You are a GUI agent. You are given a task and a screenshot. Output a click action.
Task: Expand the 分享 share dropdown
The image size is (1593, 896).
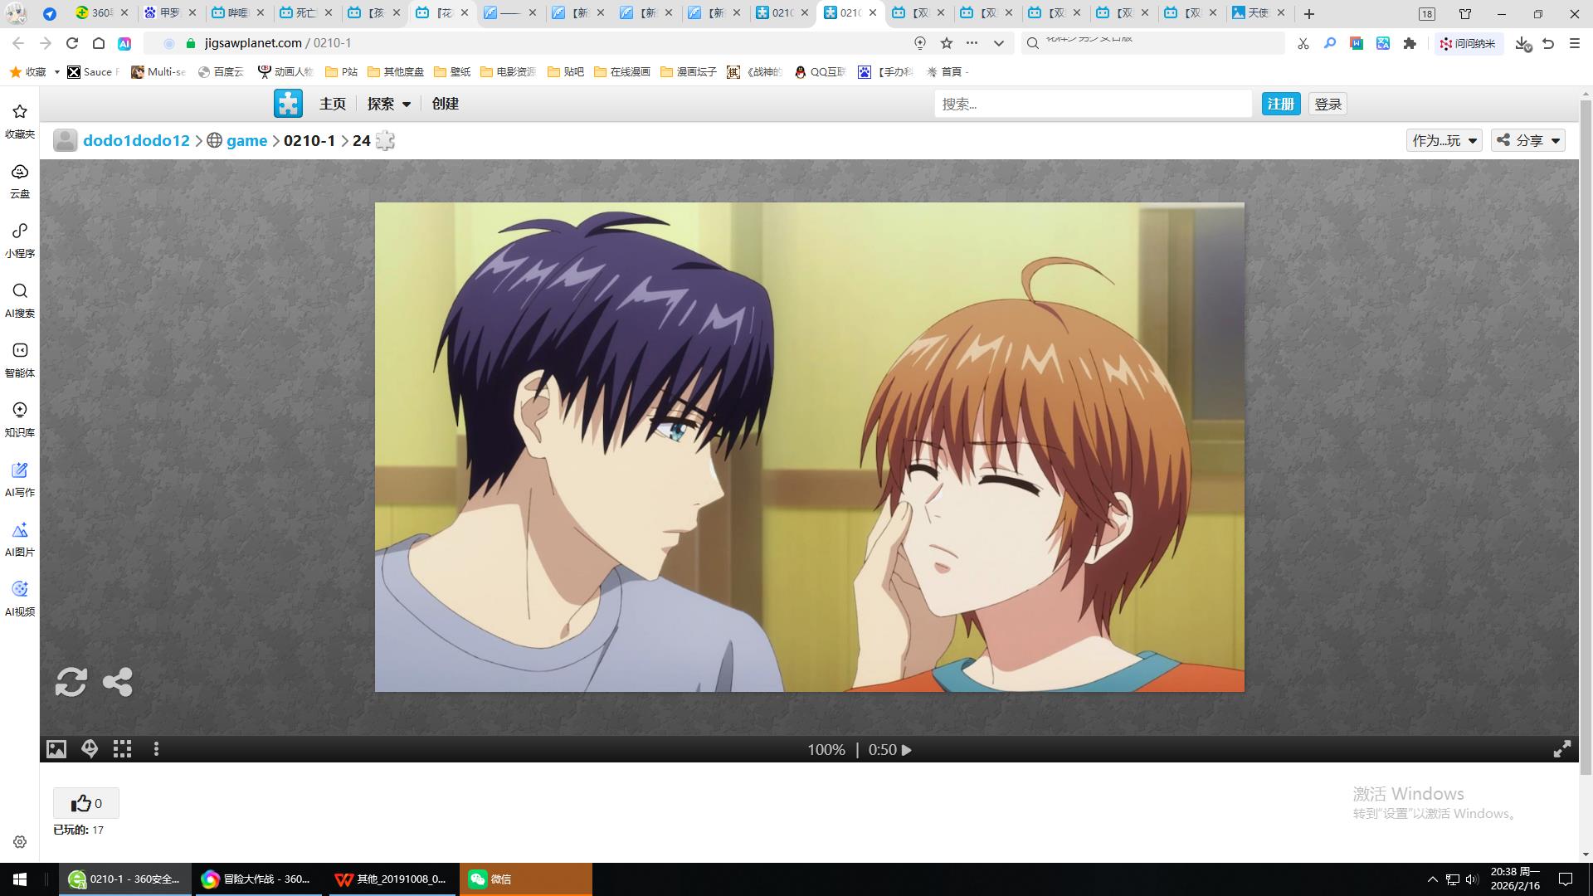coord(1528,140)
